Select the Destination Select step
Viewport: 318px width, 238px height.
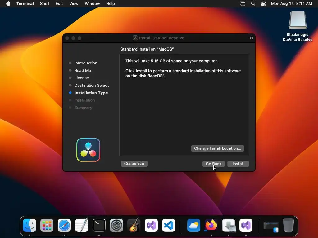point(92,86)
